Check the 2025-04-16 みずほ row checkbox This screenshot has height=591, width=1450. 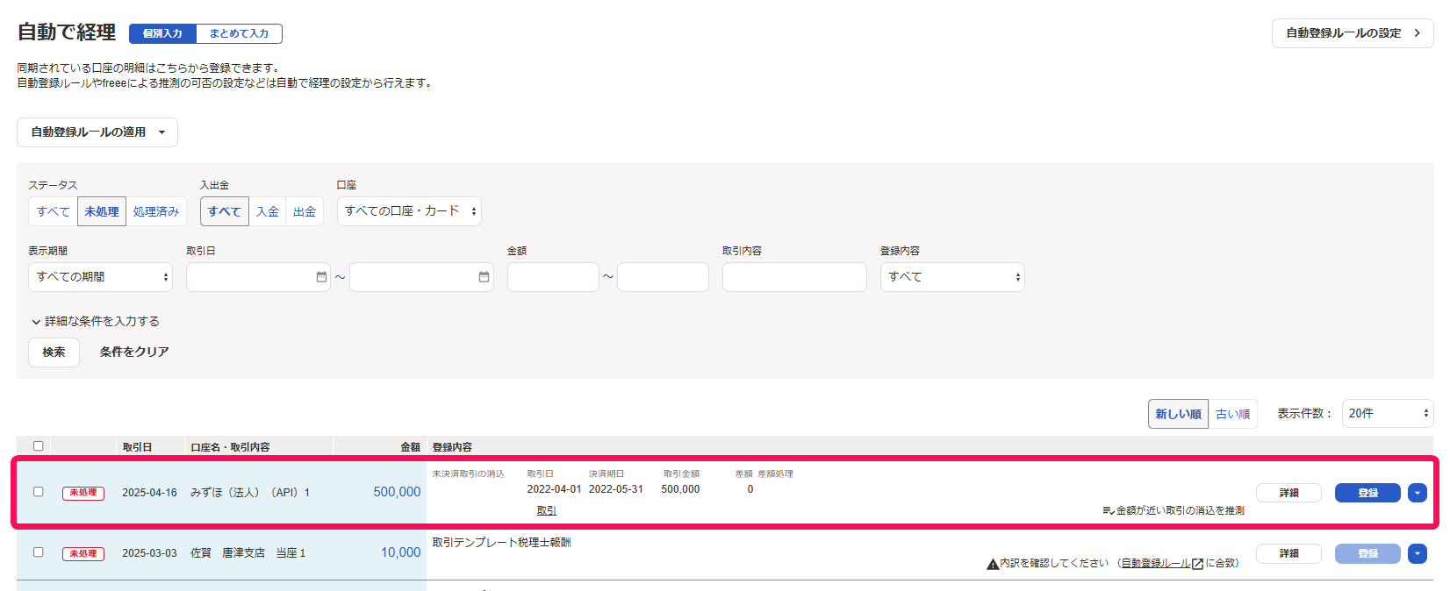[38, 492]
